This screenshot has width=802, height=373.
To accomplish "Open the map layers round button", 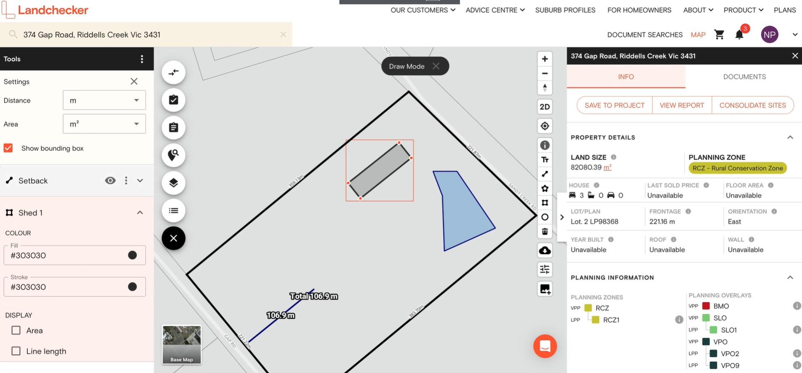I will tap(174, 183).
